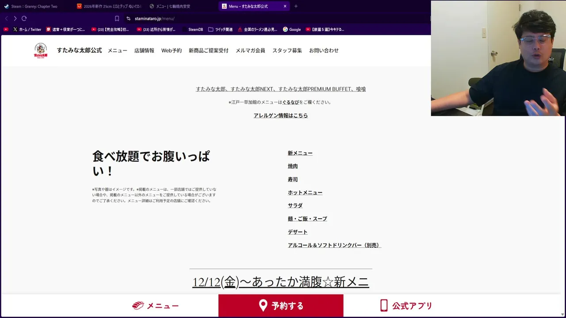Follow the ぐるなび link

[x=291, y=102]
